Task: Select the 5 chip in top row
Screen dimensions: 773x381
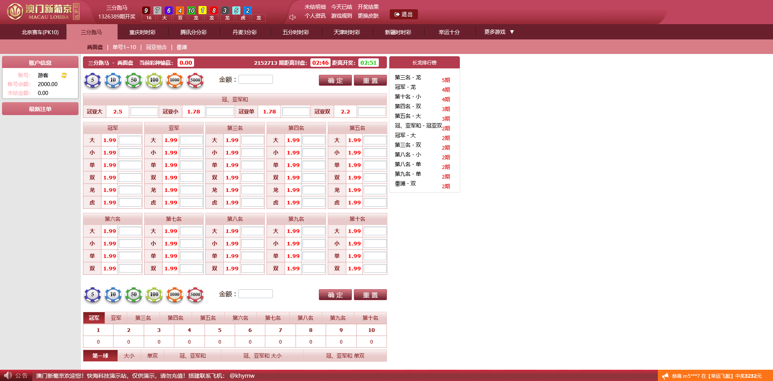Action: 93,80
